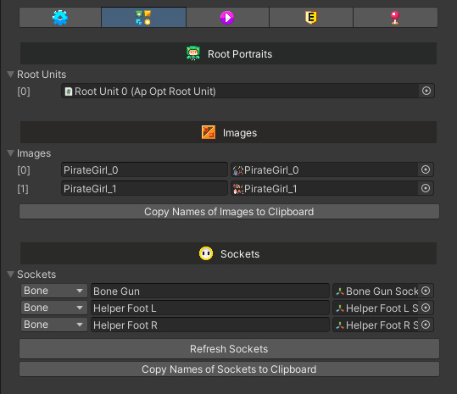The height and width of the screenshot is (394, 457).
Task: Open object picker for Helper Foot R socket
Action: point(426,325)
